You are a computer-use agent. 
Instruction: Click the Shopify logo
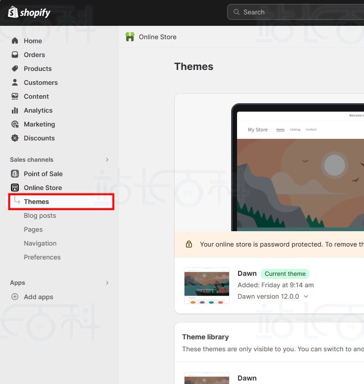coord(29,12)
